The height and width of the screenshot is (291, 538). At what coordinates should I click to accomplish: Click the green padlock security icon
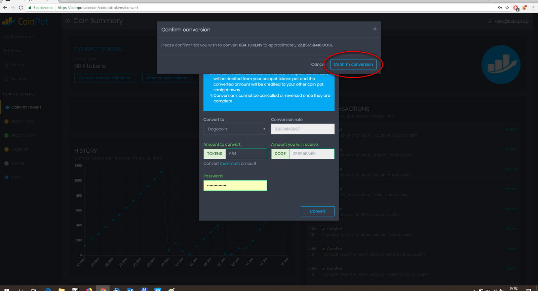[x=30, y=7]
